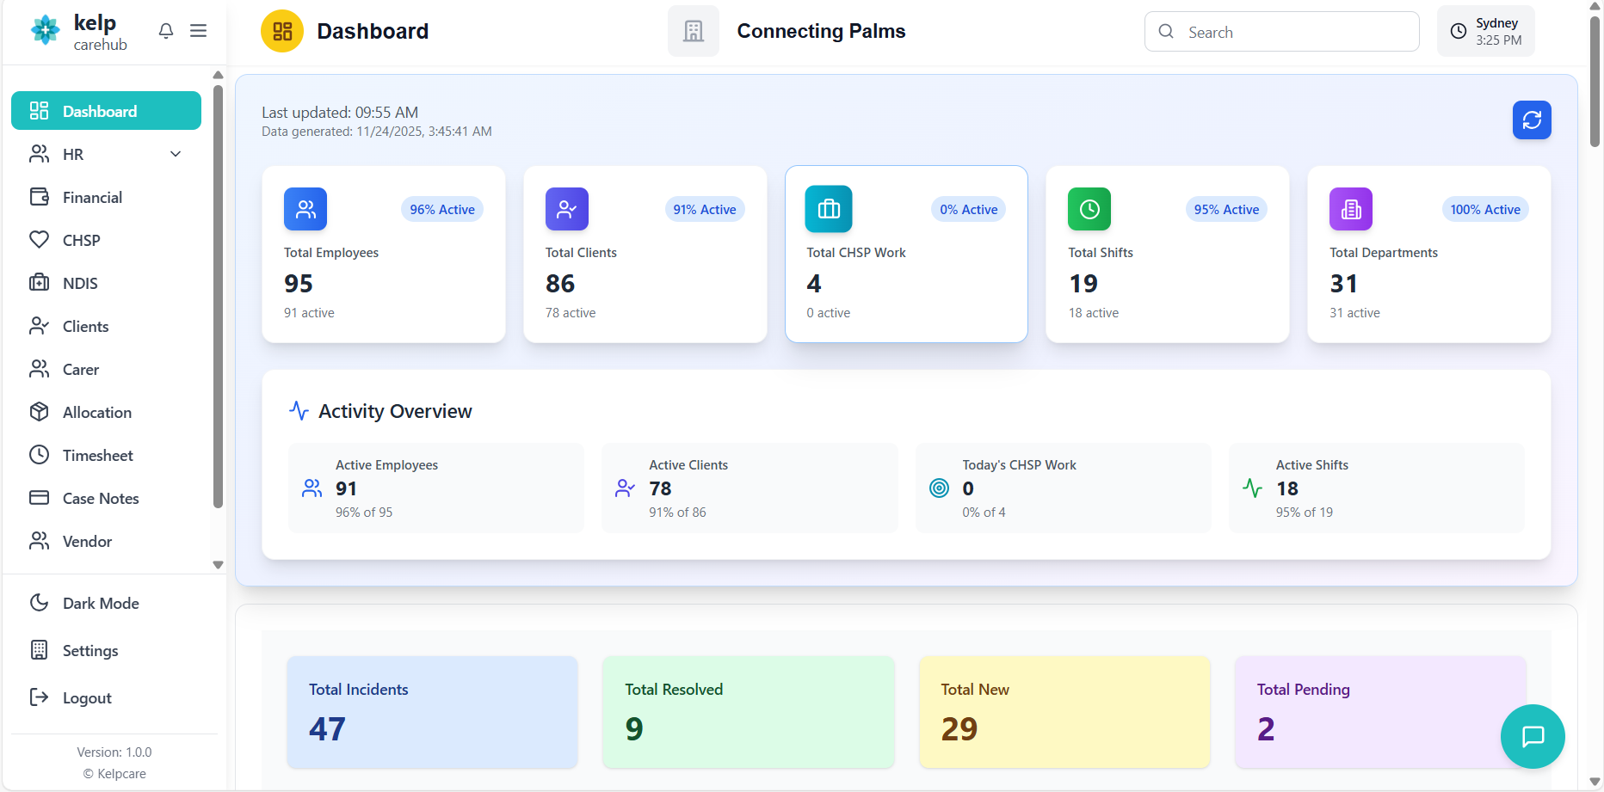Click the purple Total Departments icon
This screenshot has width=1604, height=792.
pos(1350,209)
